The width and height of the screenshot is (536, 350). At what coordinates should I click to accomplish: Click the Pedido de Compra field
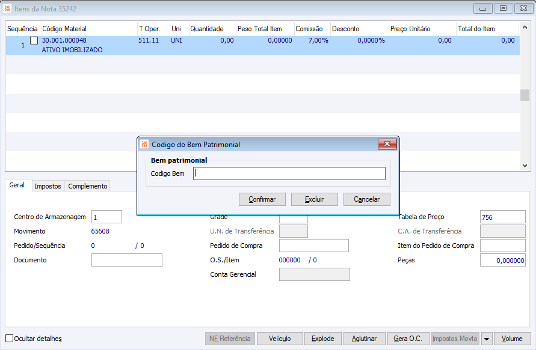pyautogui.click(x=314, y=246)
